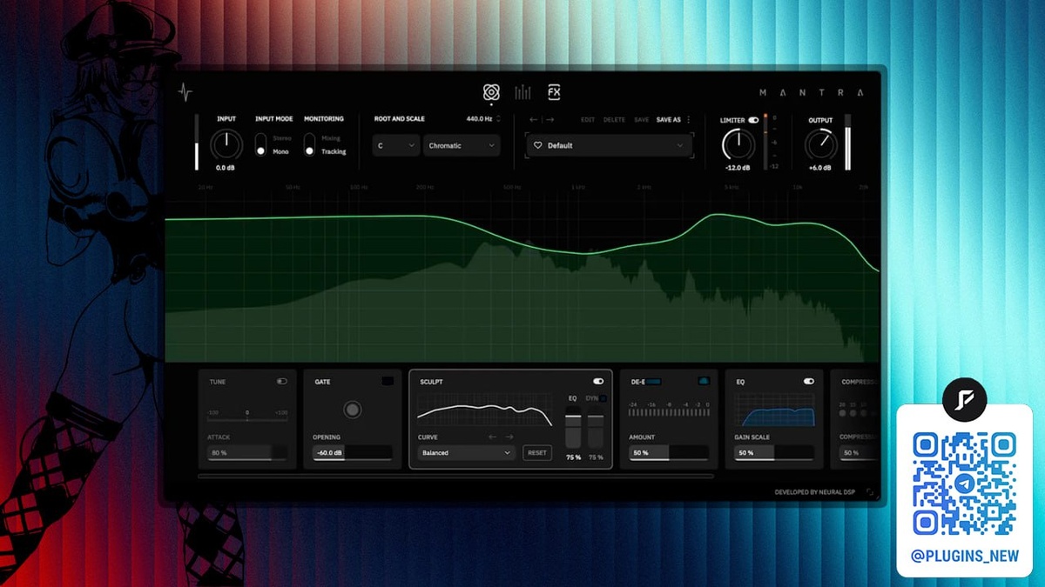Click the MANTRA title text
This screenshot has width=1045, height=587.
click(x=811, y=92)
